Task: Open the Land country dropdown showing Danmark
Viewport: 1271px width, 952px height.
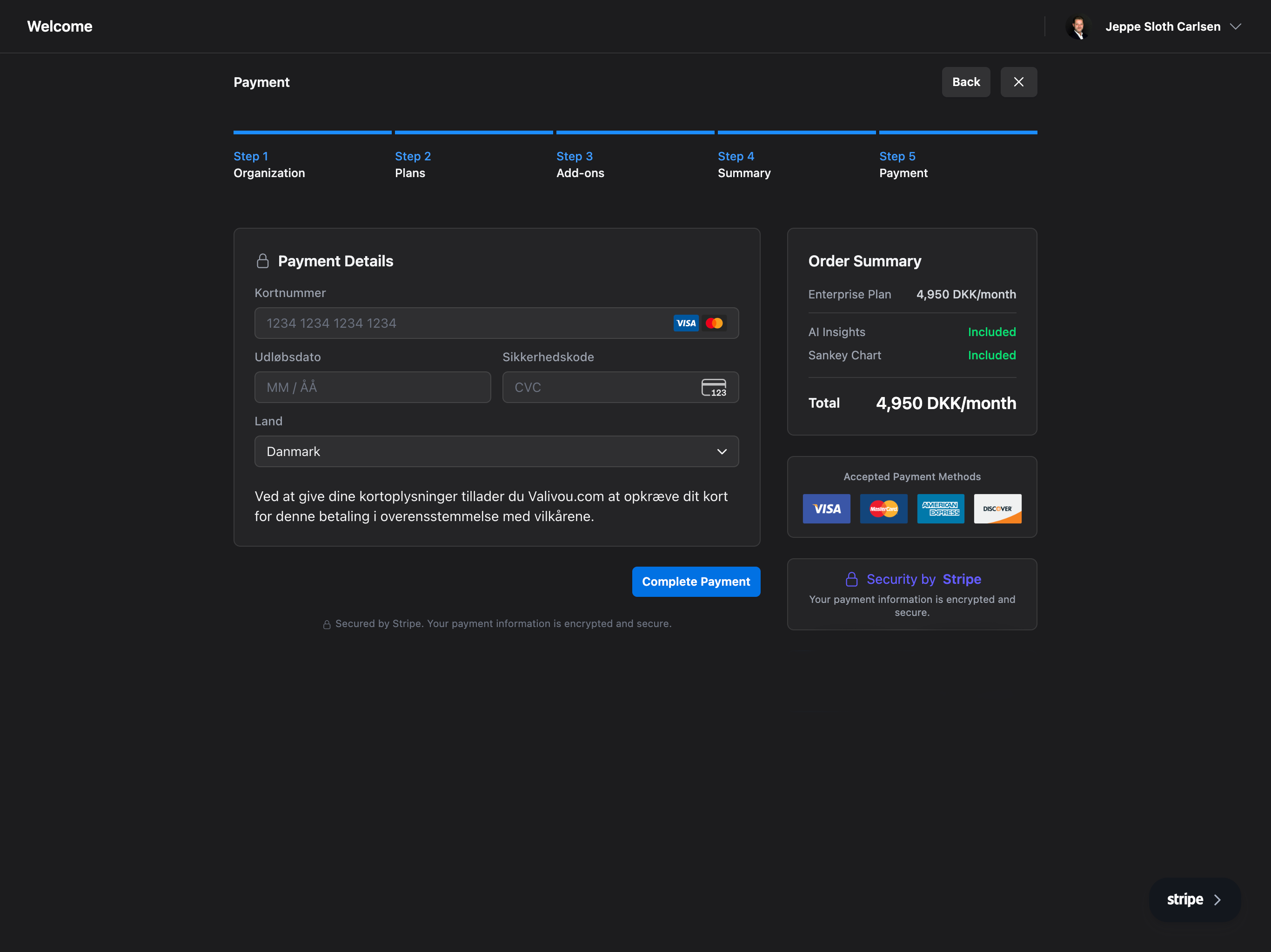Action: point(496,451)
